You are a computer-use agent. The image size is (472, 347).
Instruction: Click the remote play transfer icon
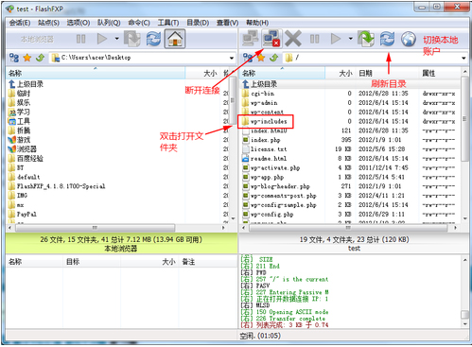pyautogui.click(x=336, y=39)
